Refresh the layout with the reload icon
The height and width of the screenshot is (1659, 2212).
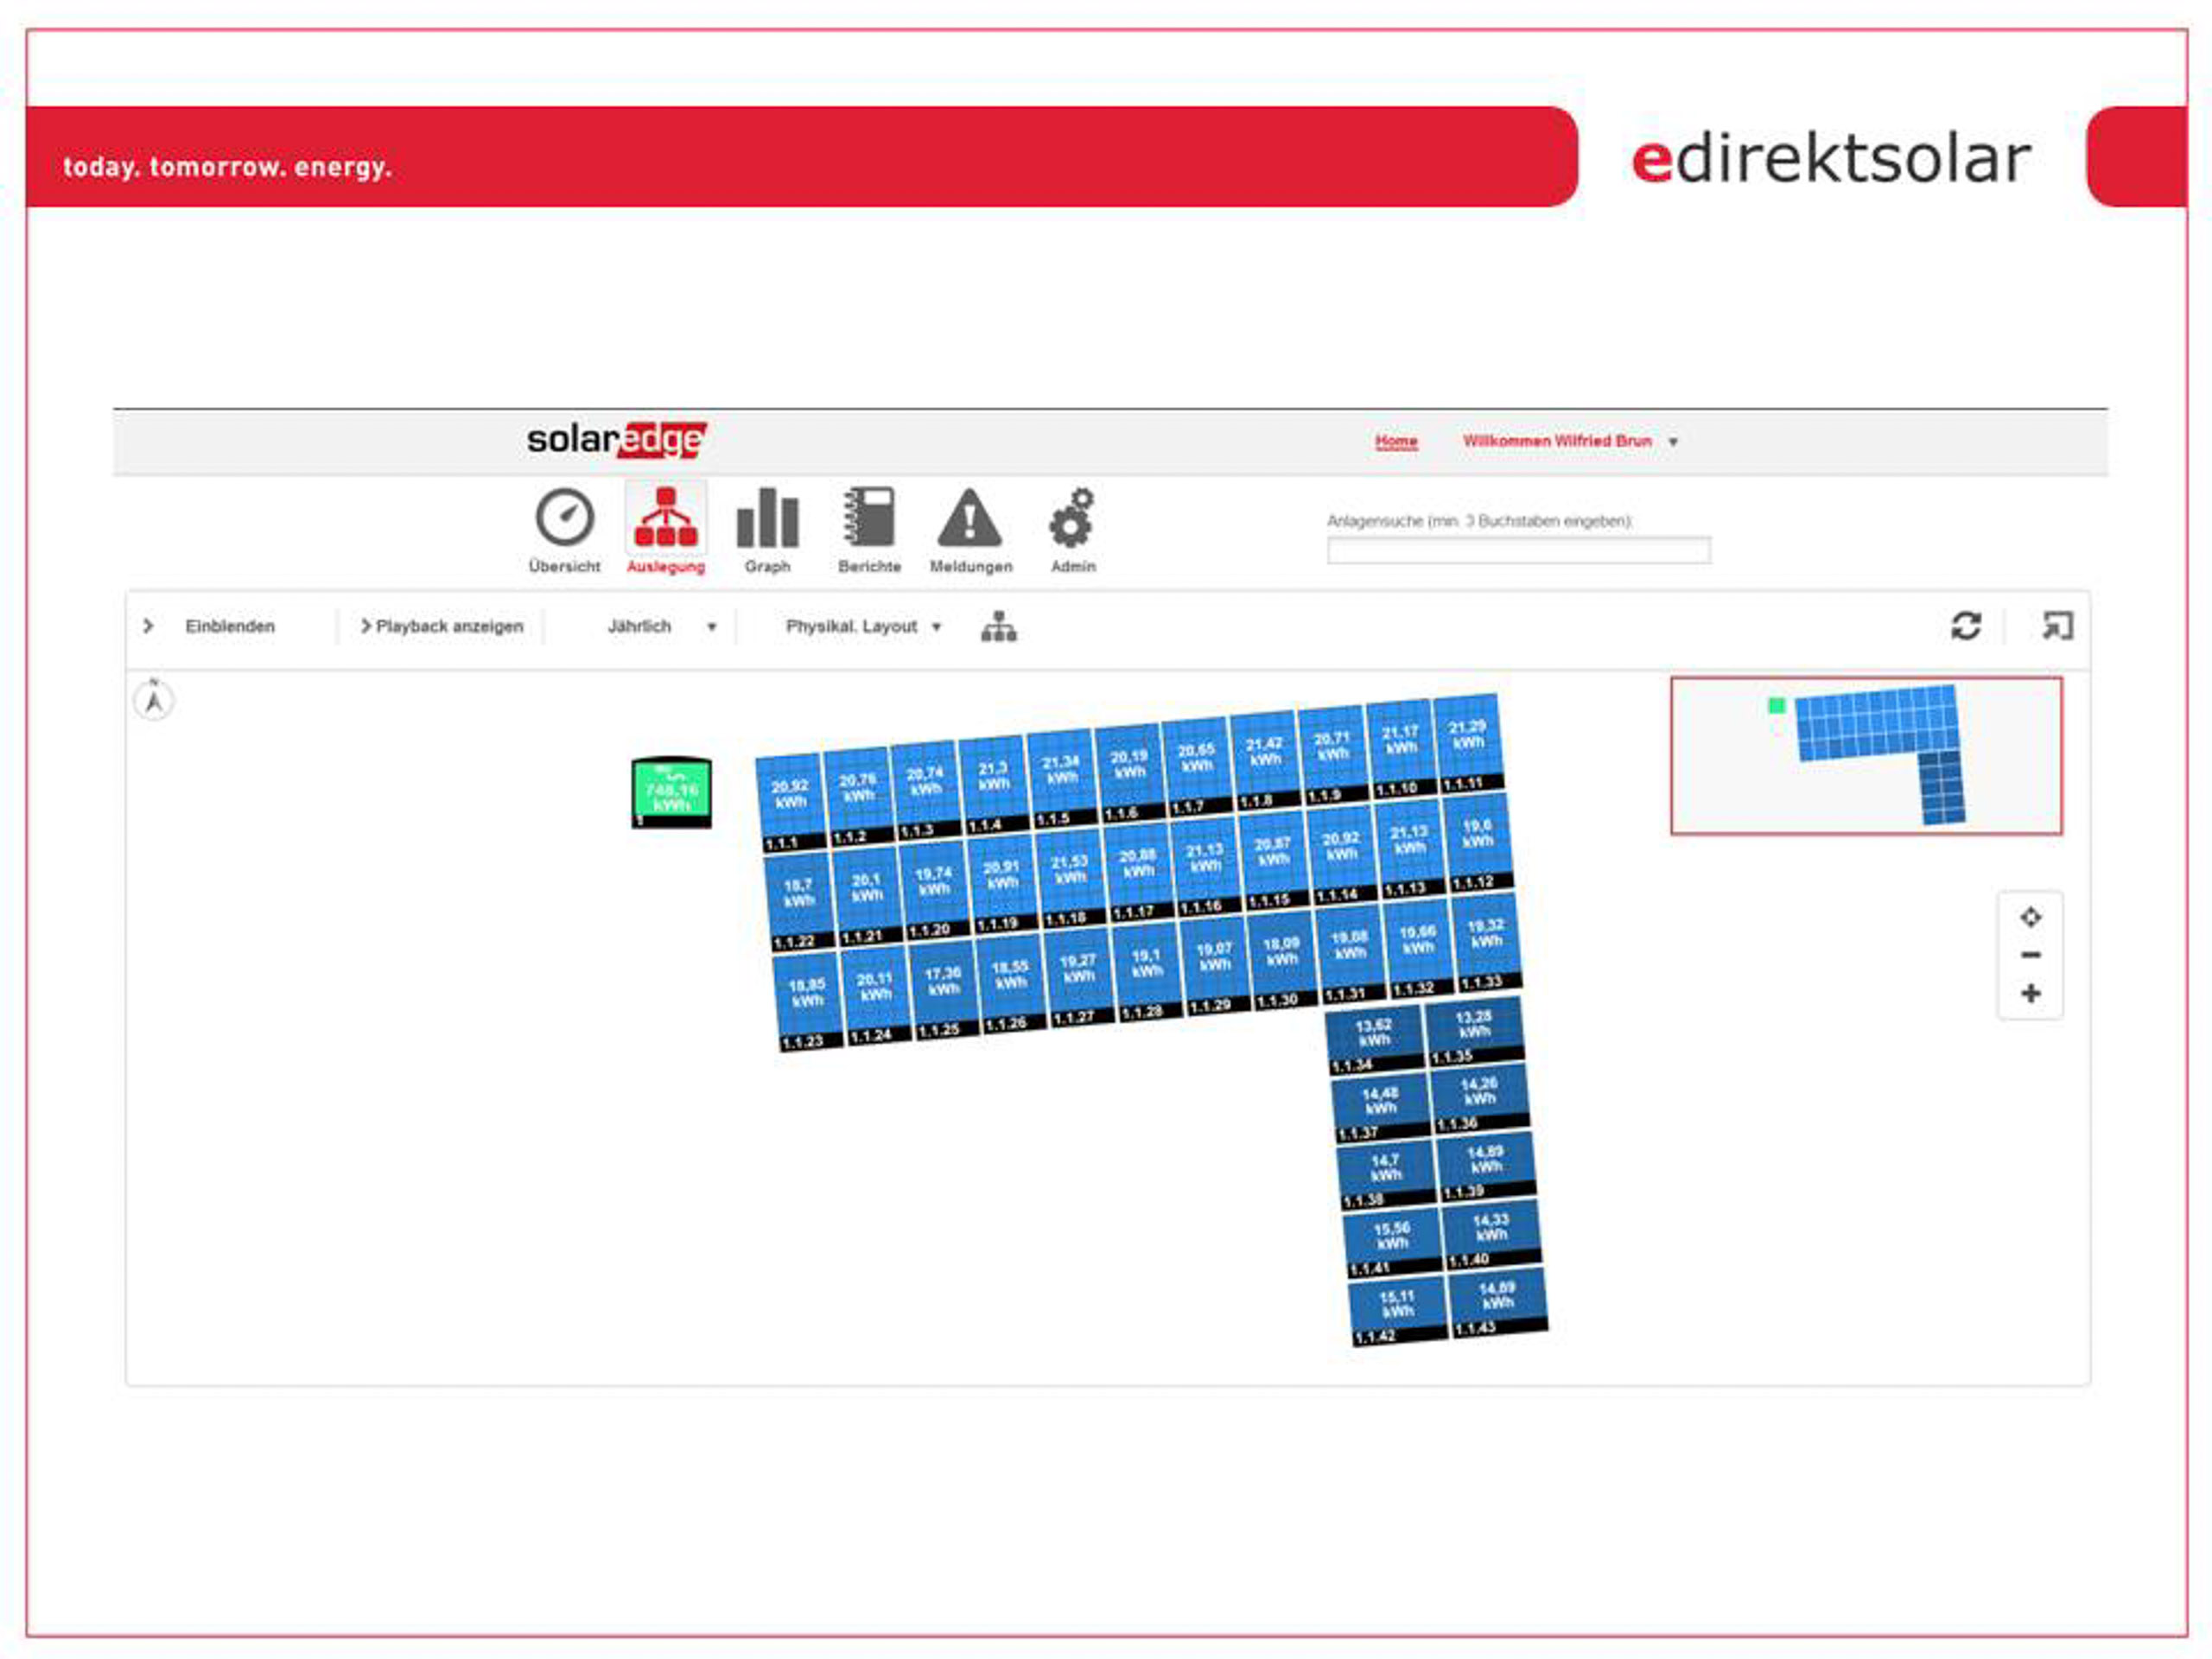pos(1965,626)
